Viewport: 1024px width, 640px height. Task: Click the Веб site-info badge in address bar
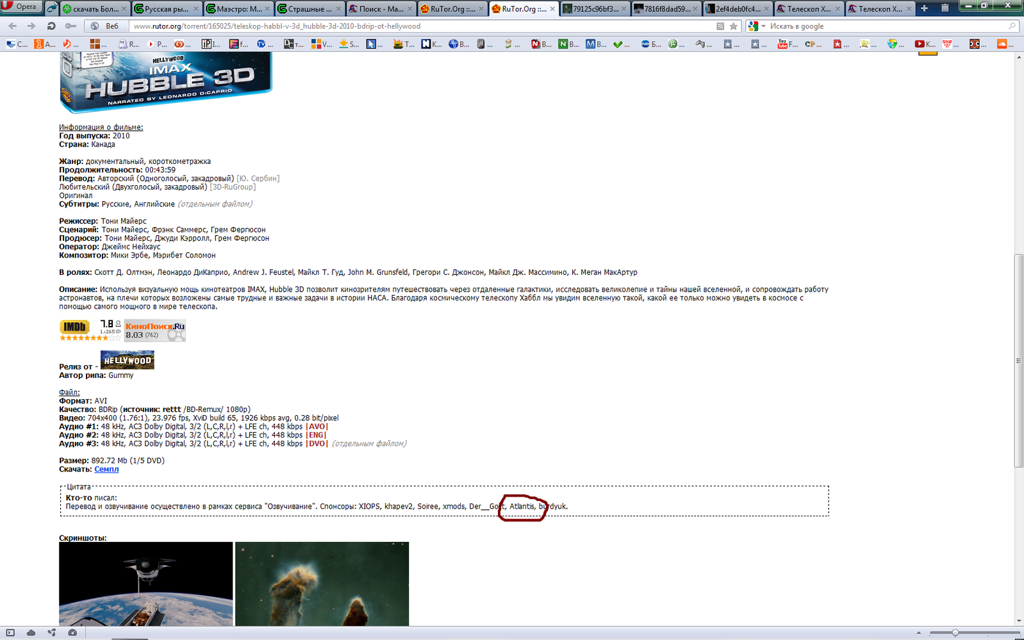(x=106, y=26)
